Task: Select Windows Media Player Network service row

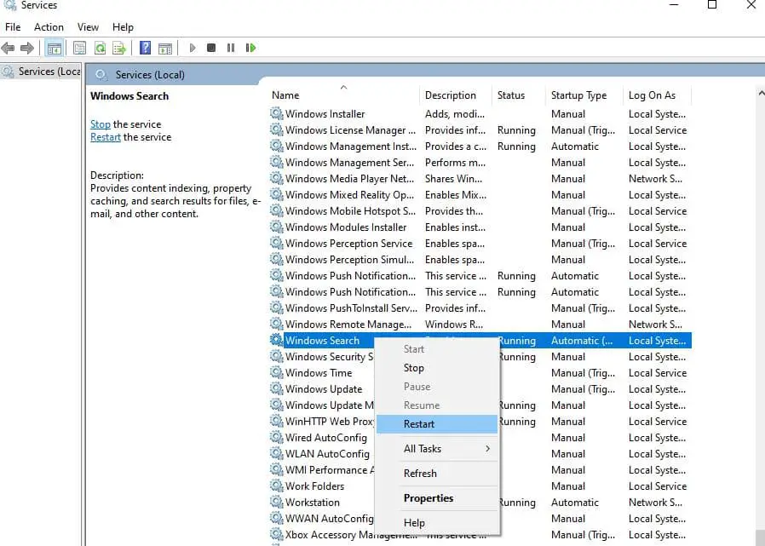Action: pos(480,179)
